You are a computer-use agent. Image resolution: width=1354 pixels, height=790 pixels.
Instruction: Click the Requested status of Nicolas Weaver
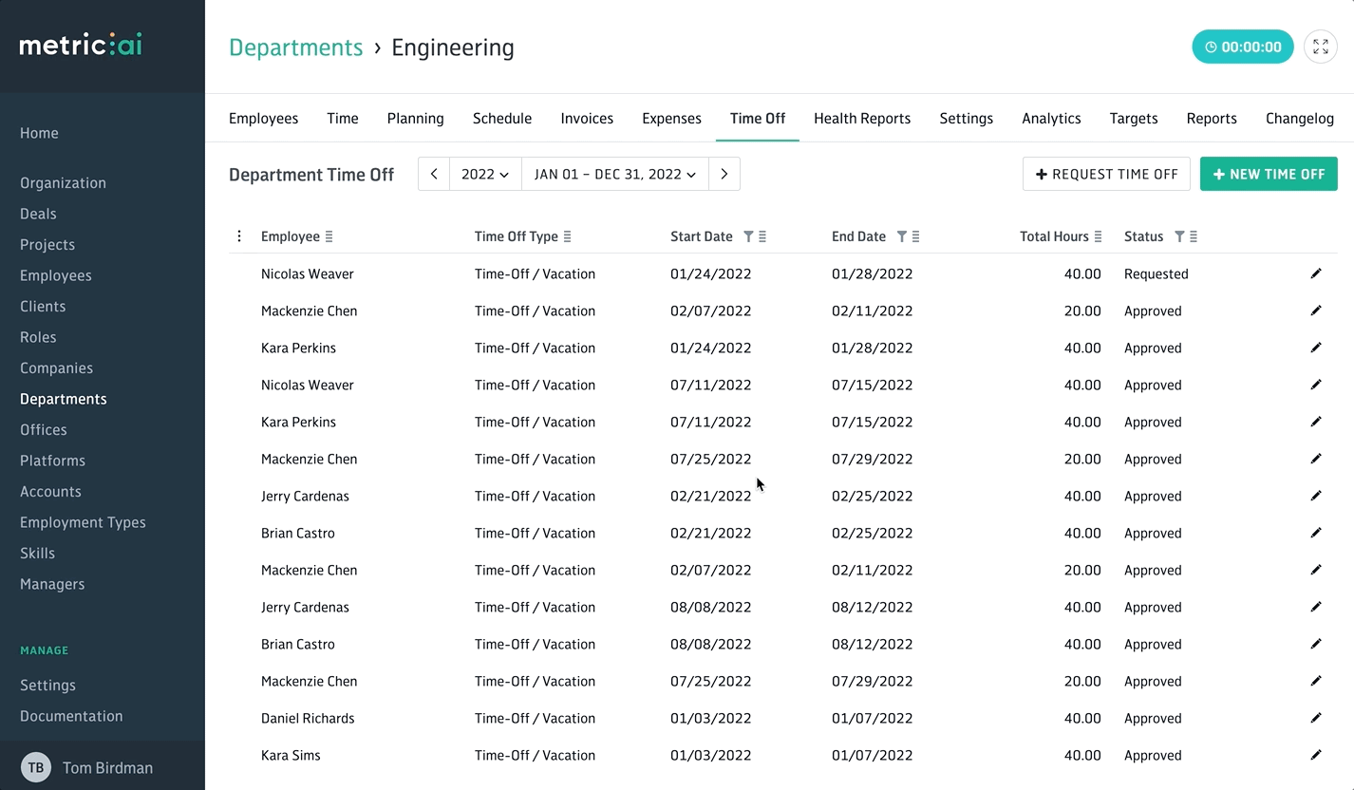tap(1157, 273)
